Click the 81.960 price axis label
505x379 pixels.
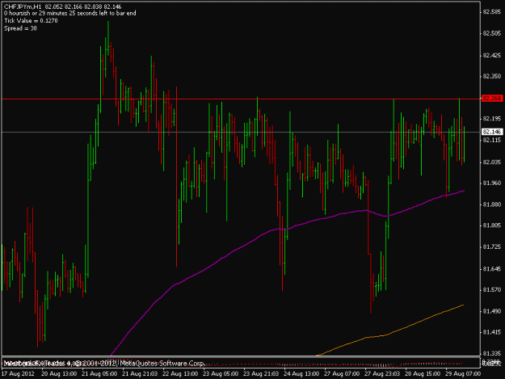[x=492, y=183]
